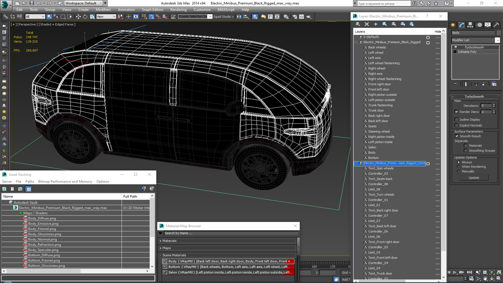Expand Maps section in Material Browser
503x283 pixels.
[x=160, y=248]
